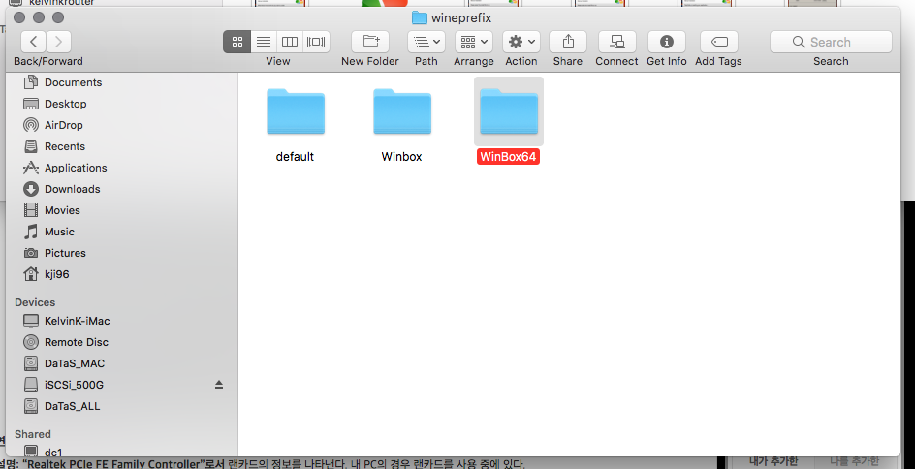
Task: Select the DaTaS_MAC drive
Action: [74, 363]
